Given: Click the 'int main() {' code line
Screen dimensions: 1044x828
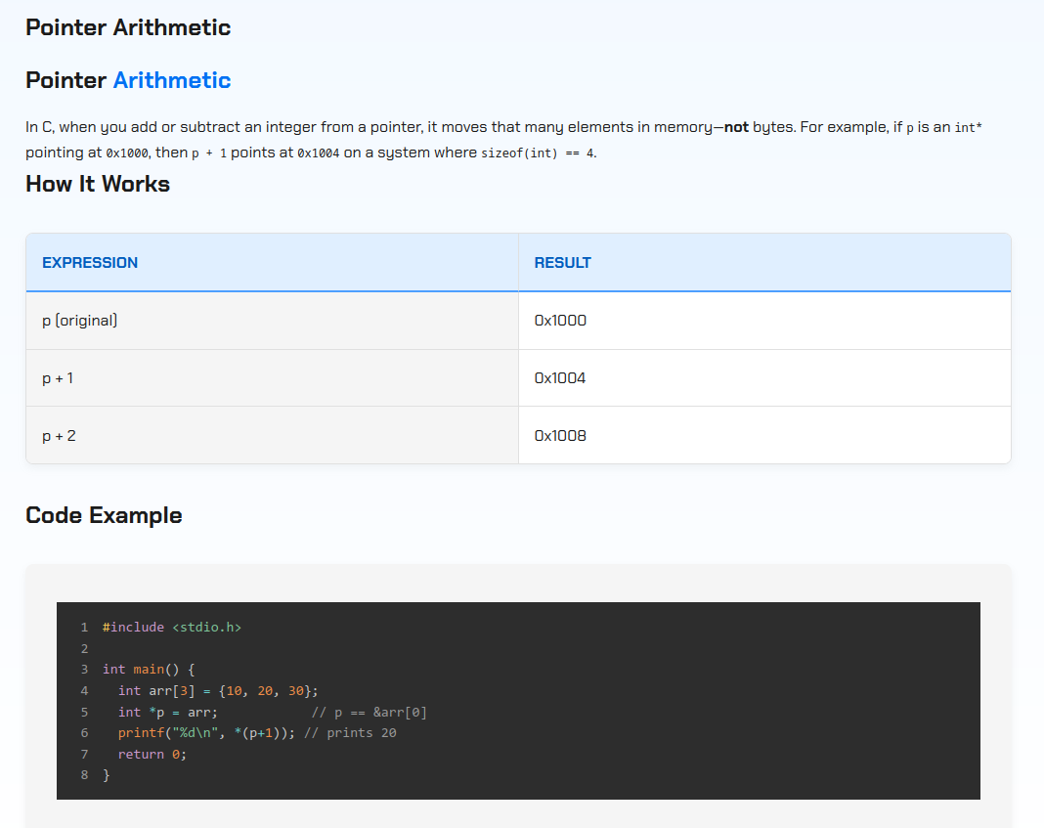Looking at the screenshot, I should (x=149, y=669).
